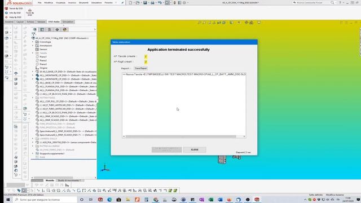Open Microsoft Edge from taskbar
The height and width of the screenshot is (203, 361).
(x=109, y=200)
